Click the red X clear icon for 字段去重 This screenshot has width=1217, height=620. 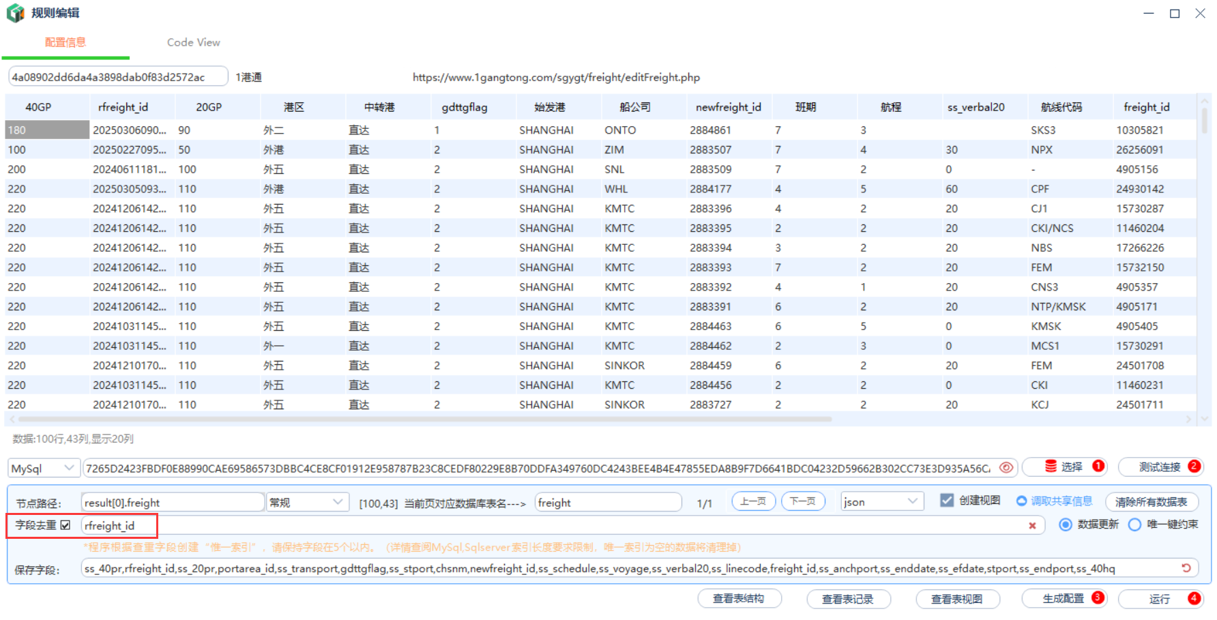pyautogui.click(x=1032, y=525)
